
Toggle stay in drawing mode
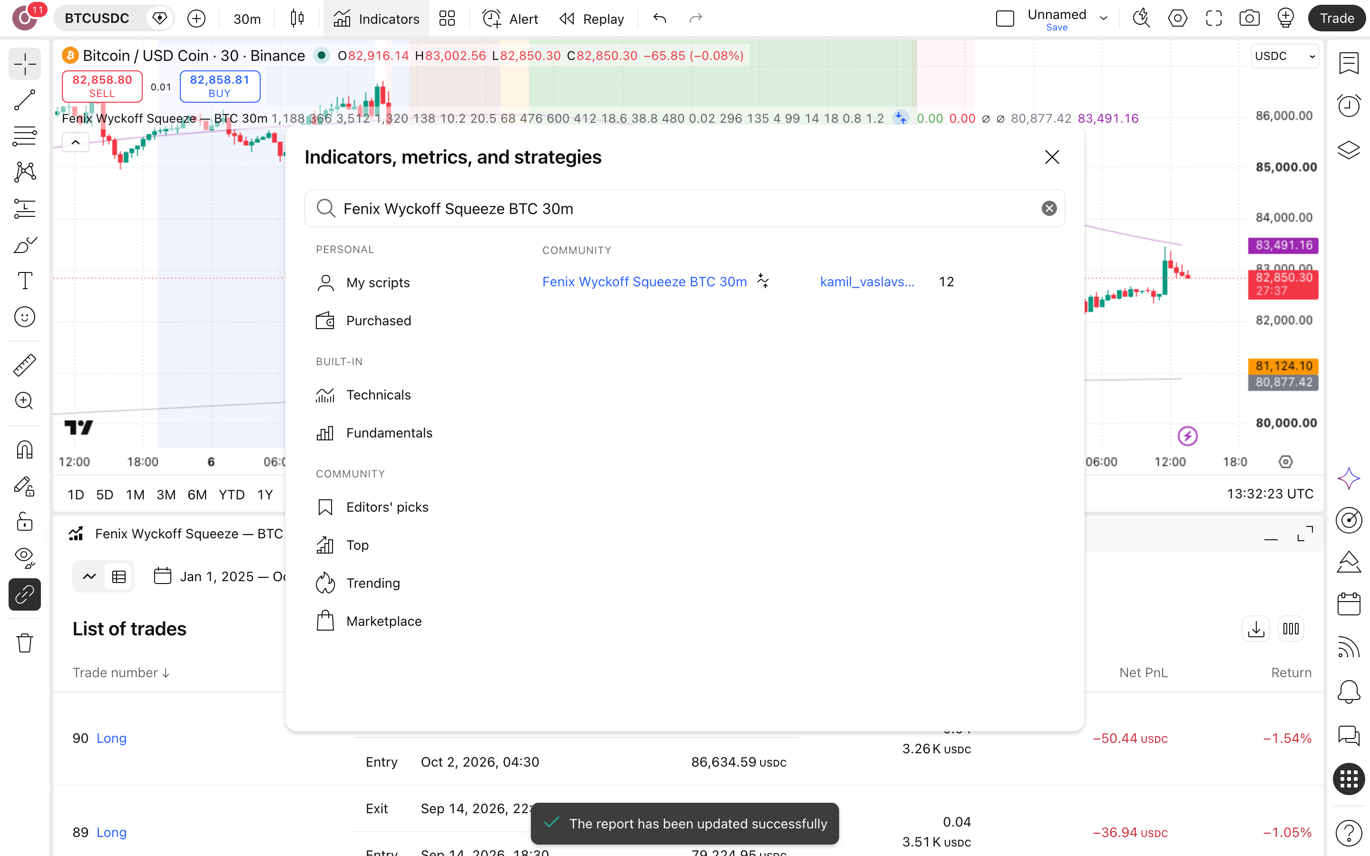24,486
